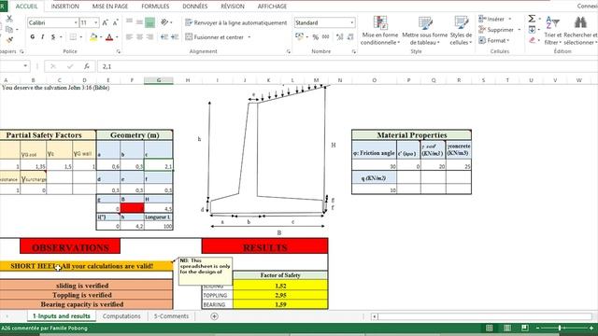
Task: Switch to the 5-Comments sheet tab
Action: (171, 316)
